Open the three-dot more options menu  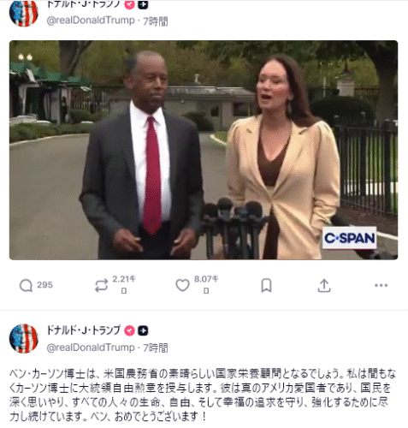click(381, 285)
